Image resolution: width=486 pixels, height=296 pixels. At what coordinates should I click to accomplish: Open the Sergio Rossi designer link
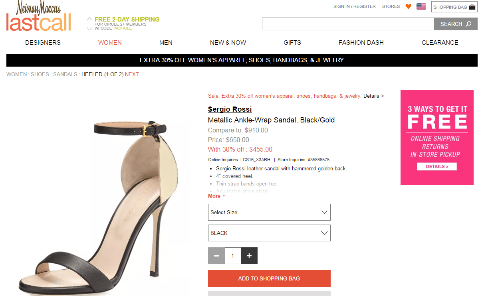(x=230, y=109)
